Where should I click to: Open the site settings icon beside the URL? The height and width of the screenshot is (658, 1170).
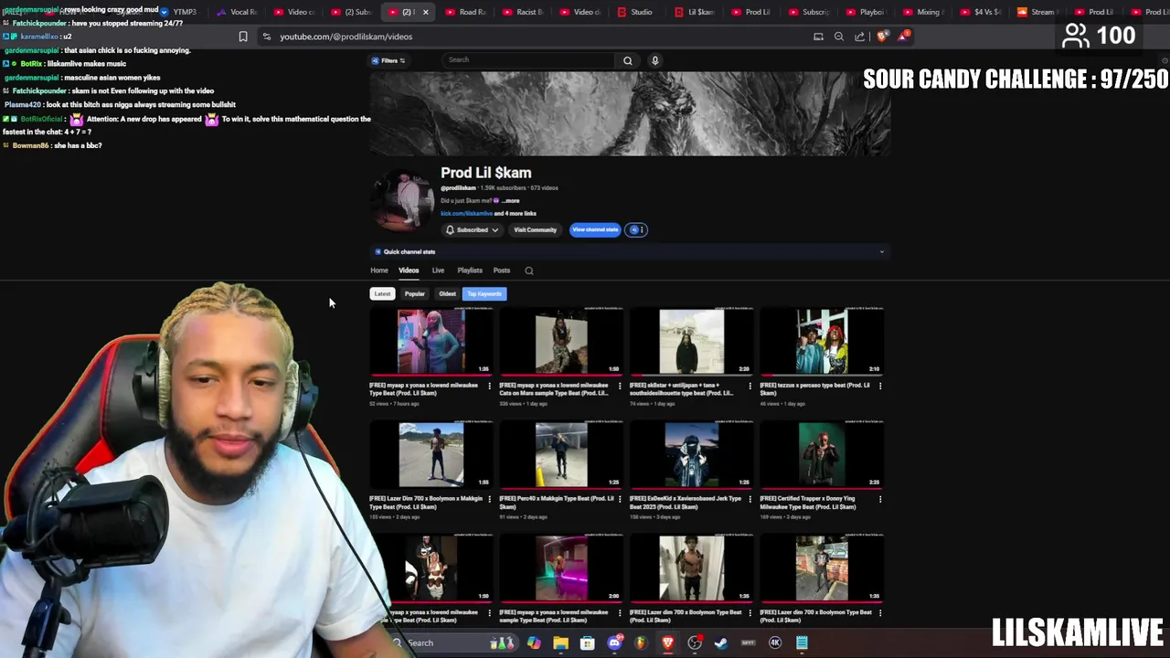coord(266,37)
